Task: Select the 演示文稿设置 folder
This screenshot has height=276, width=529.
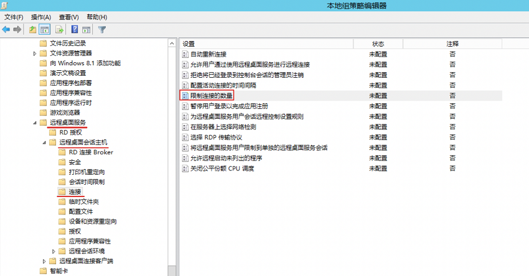Action: (x=68, y=73)
